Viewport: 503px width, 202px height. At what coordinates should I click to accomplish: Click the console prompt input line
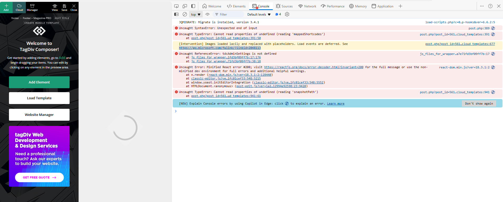(337, 111)
